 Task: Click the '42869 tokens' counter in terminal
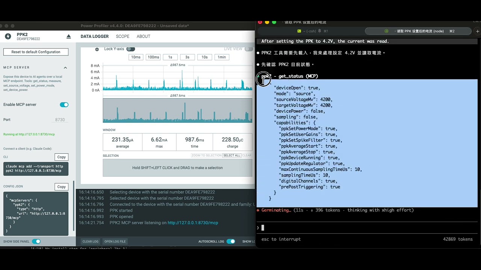(x=458, y=239)
